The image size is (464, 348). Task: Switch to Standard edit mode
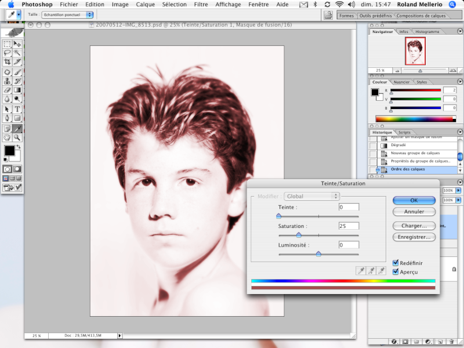[8, 169]
